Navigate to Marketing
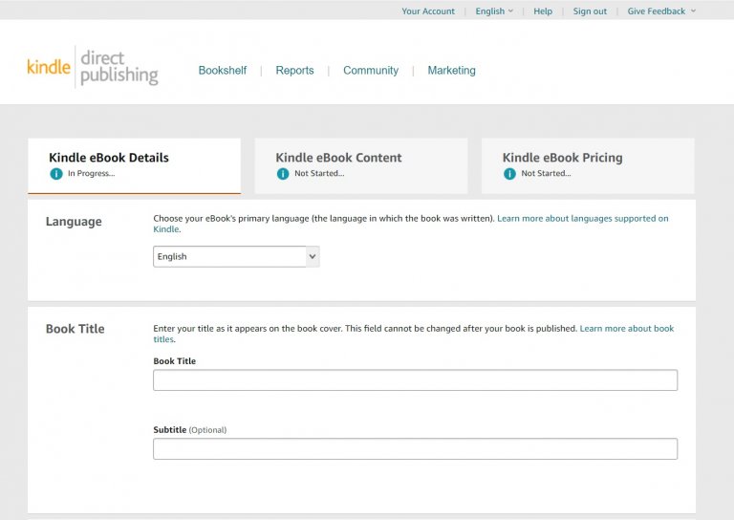 (451, 71)
